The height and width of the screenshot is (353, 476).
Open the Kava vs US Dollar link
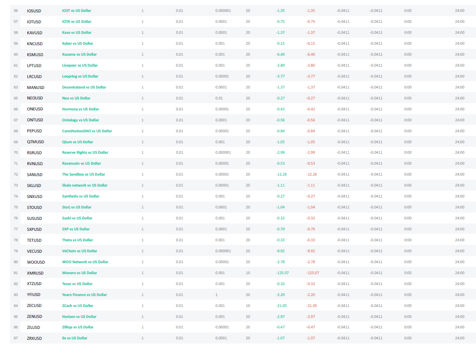(x=77, y=32)
